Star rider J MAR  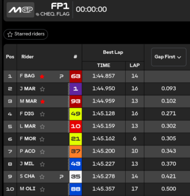pyautogui.click(x=42, y=89)
